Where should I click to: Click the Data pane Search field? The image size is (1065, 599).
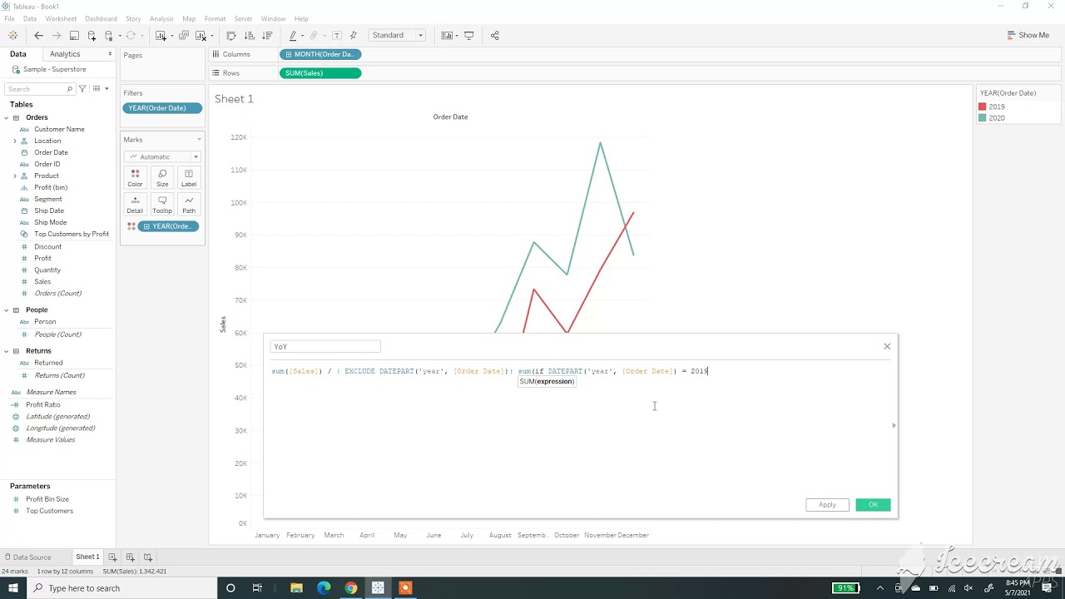[40, 89]
